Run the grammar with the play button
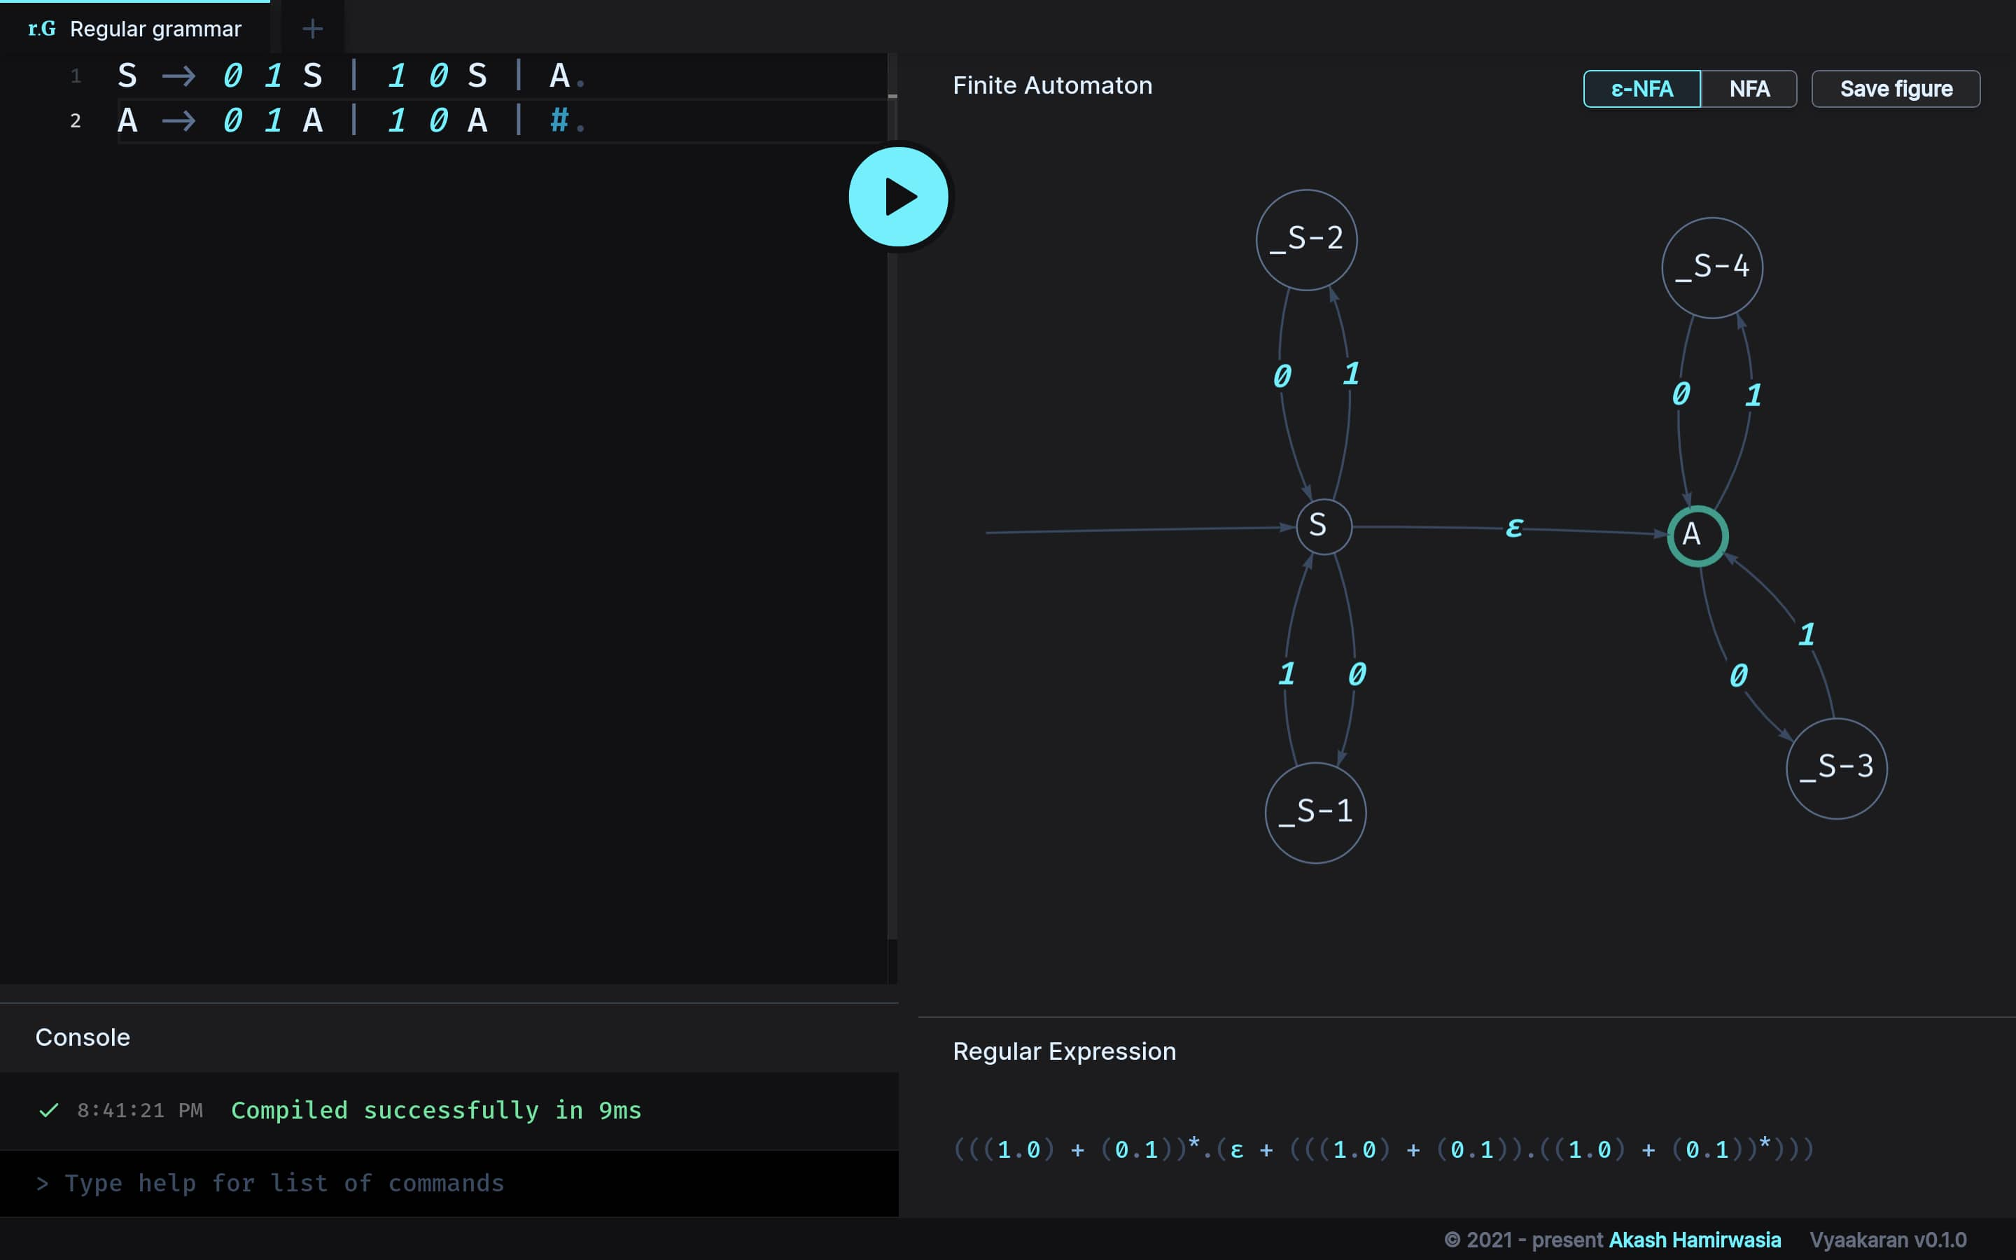This screenshot has height=1260, width=2016. point(898,197)
